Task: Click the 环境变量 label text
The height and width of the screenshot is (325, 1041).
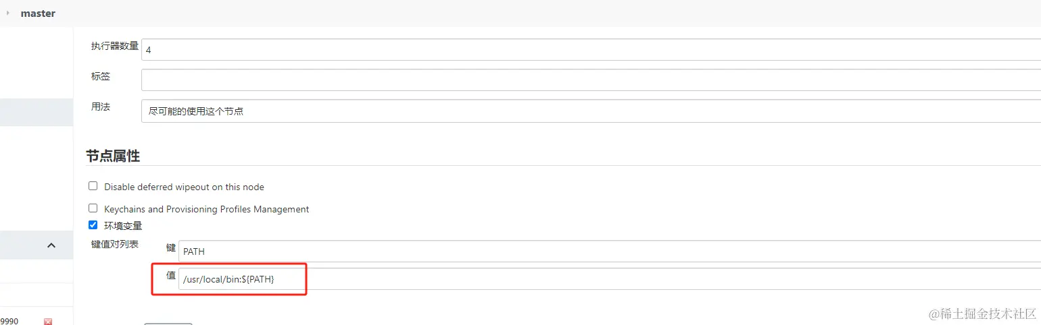Action: tap(123, 226)
